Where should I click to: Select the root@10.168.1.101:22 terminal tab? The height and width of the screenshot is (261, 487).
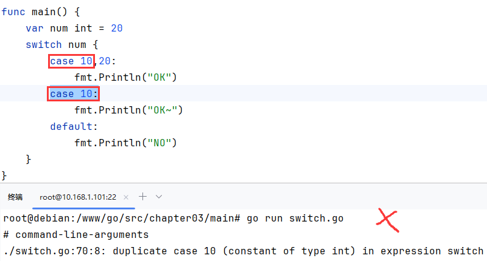[x=78, y=197]
